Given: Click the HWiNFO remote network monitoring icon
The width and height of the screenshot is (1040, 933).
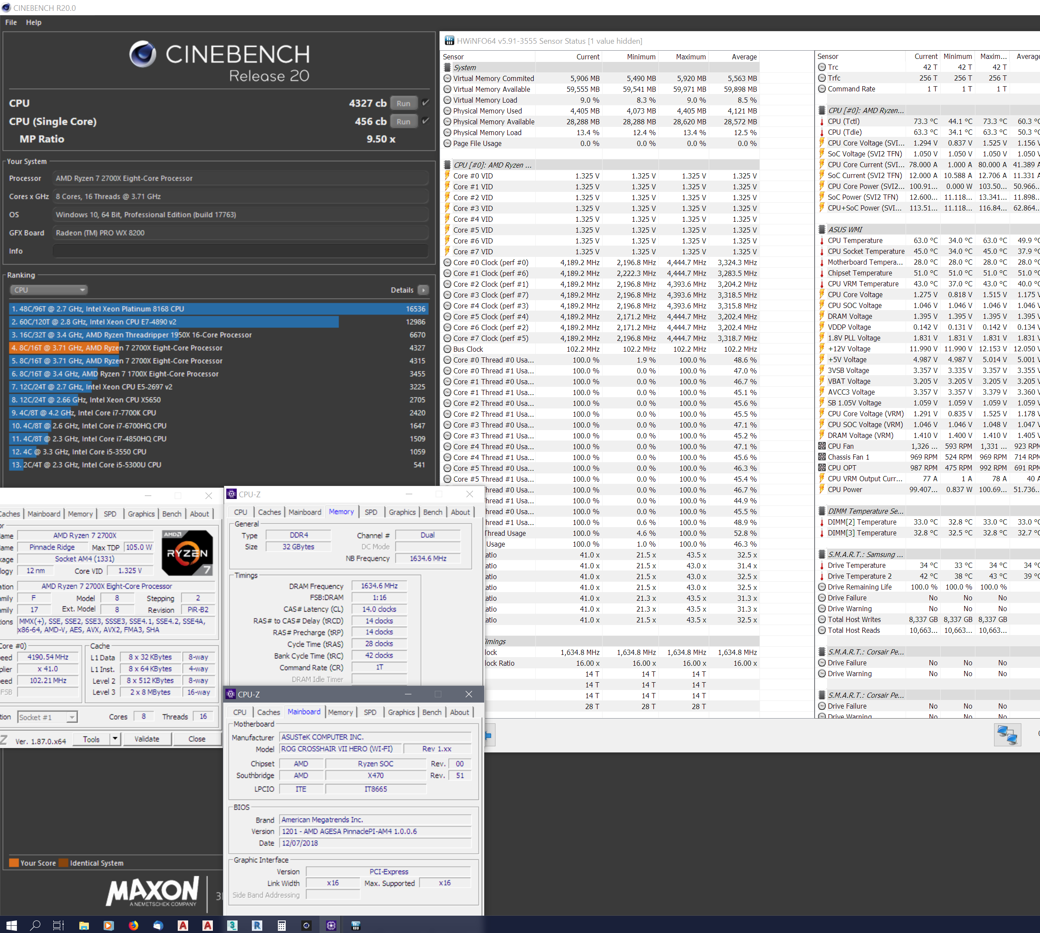Looking at the screenshot, I should 1007,735.
